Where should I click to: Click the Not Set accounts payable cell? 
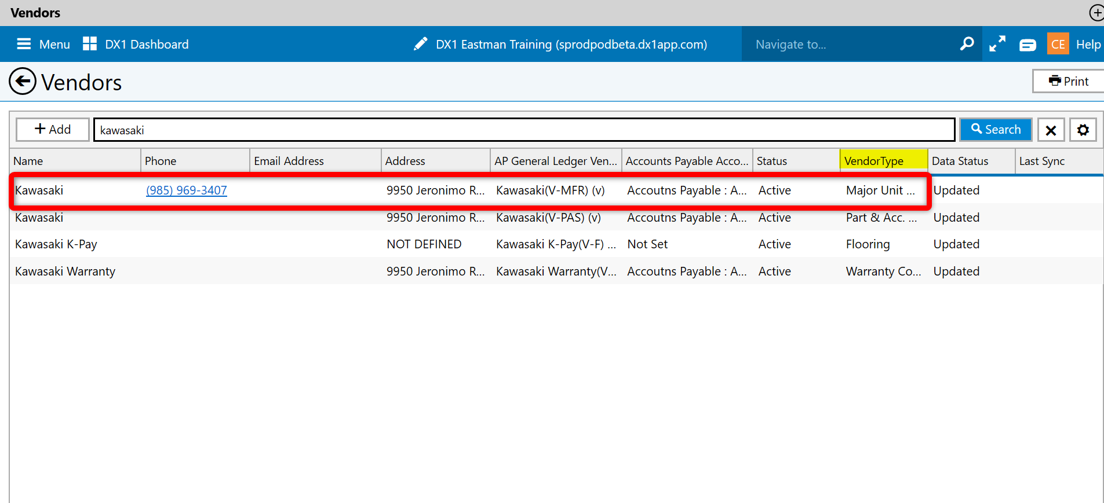tap(647, 244)
